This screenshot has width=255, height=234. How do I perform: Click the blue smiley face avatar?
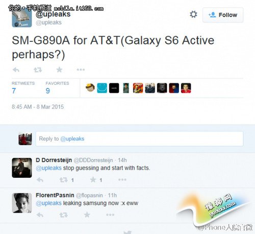(102, 88)
